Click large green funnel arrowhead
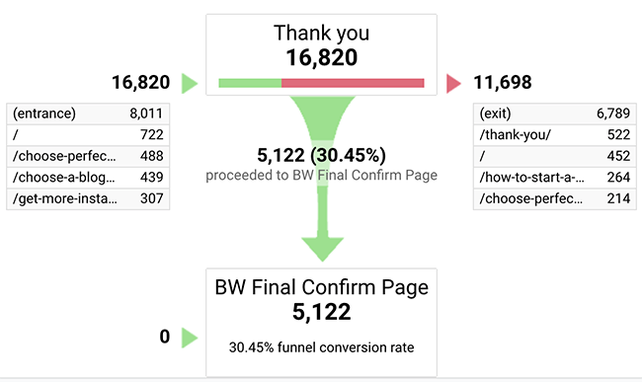This screenshot has height=382, width=642. pos(322,249)
